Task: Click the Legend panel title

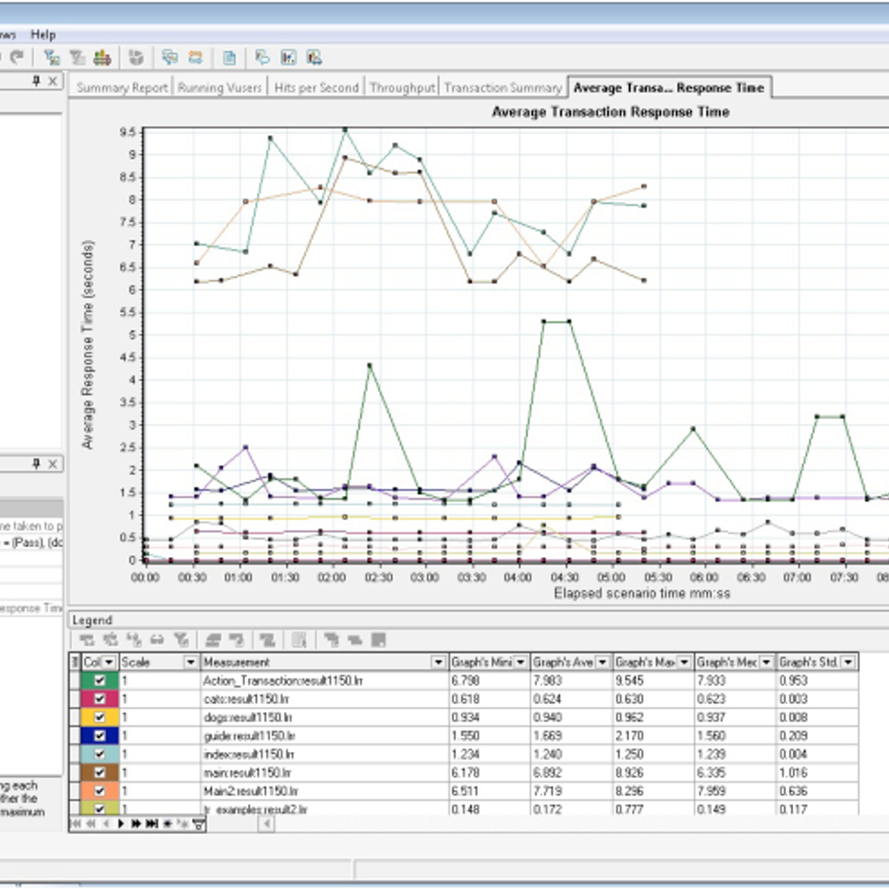Action: coord(92,620)
